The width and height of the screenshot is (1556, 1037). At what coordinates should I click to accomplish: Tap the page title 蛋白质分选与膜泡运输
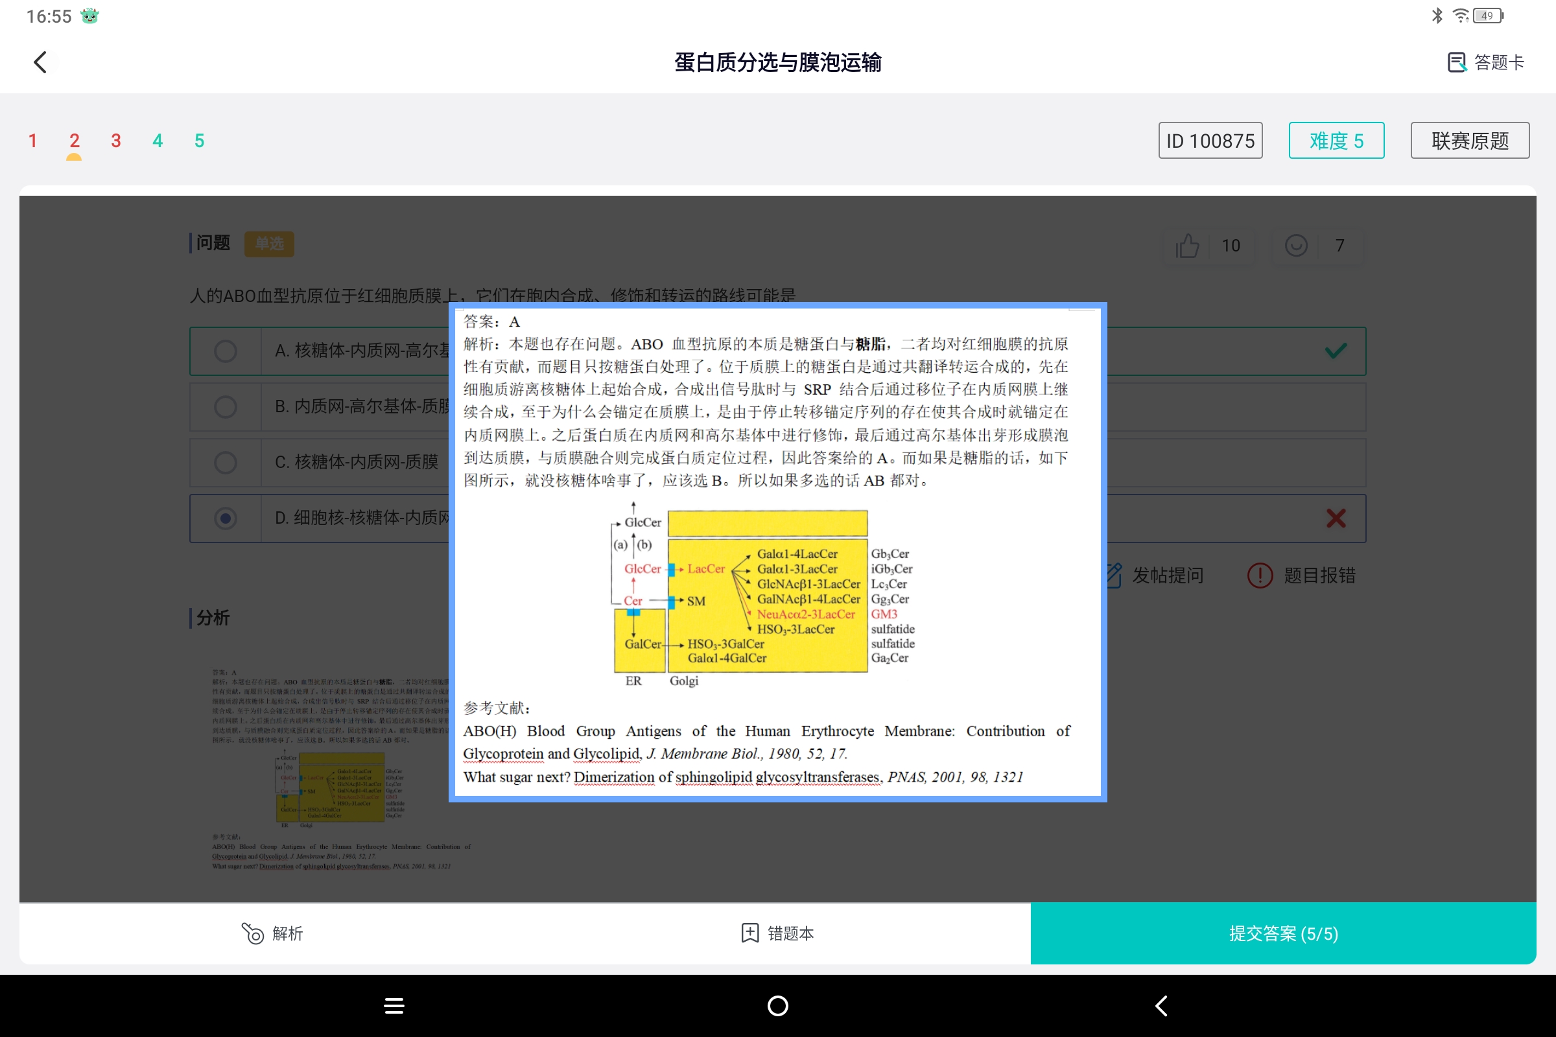point(777,62)
